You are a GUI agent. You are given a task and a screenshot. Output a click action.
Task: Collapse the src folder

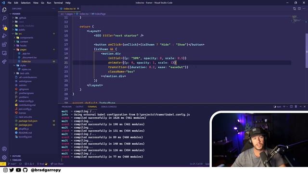(x=20, y=34)
